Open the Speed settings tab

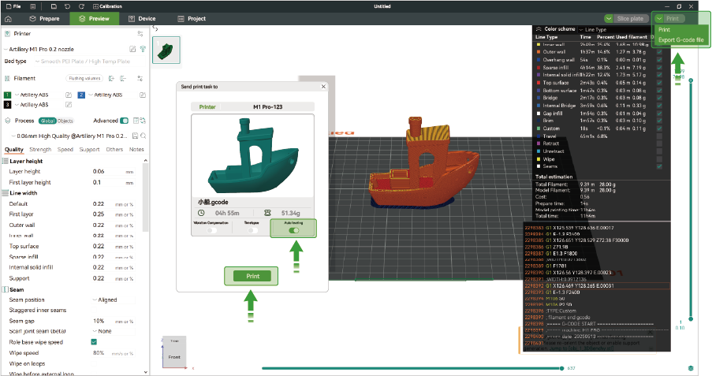coord(65,150)
